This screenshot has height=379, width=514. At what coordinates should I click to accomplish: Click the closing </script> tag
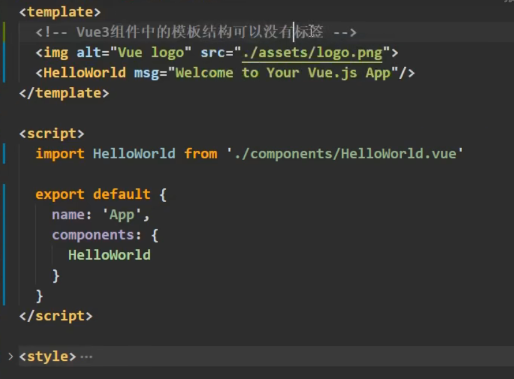tap(56, 316)
